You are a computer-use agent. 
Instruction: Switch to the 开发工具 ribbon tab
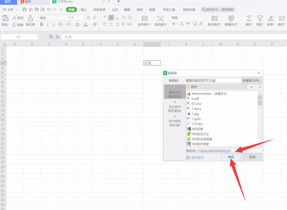click(x=169, y=10)
